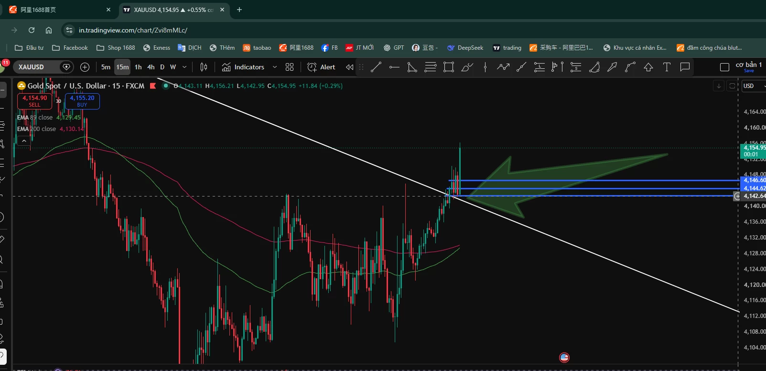Toggle the fullscreen layout square icon
The height and width of the screenshot is (371, 766).
click(724, 67)
